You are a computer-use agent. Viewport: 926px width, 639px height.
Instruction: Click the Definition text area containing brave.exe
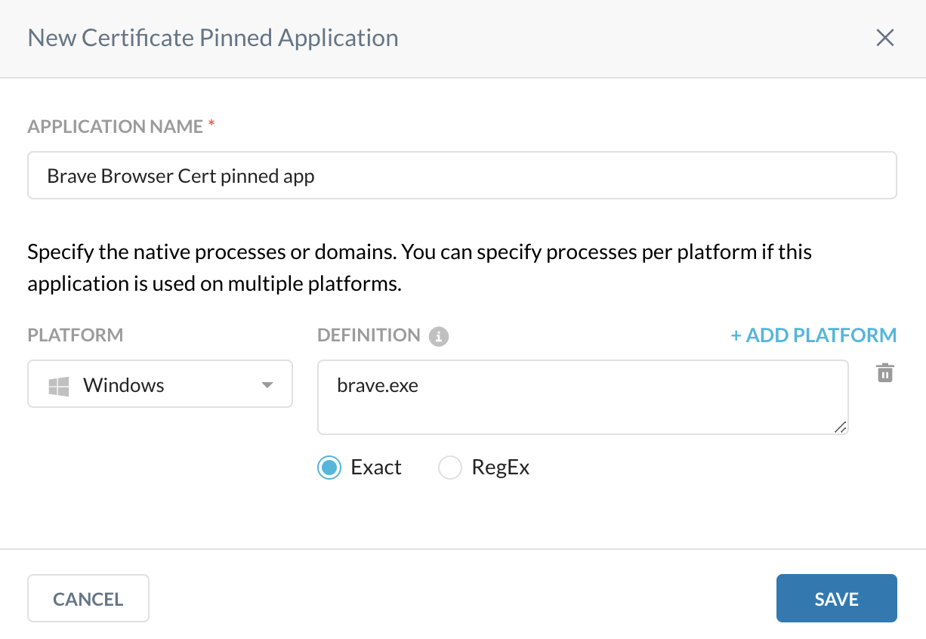click(583, 397)
